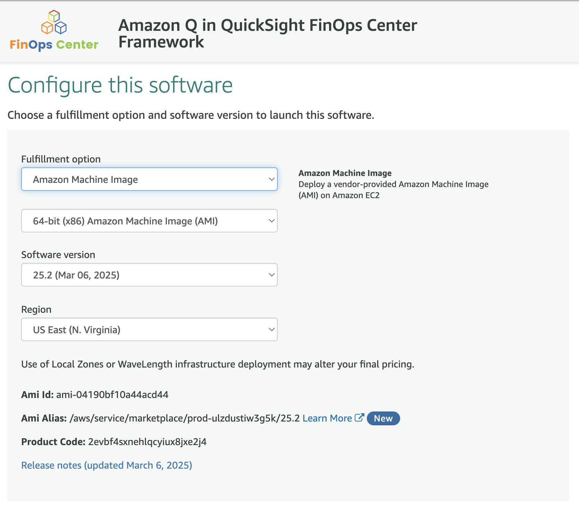
Task: Click the Product Code value text
Action: pos(147,442)
